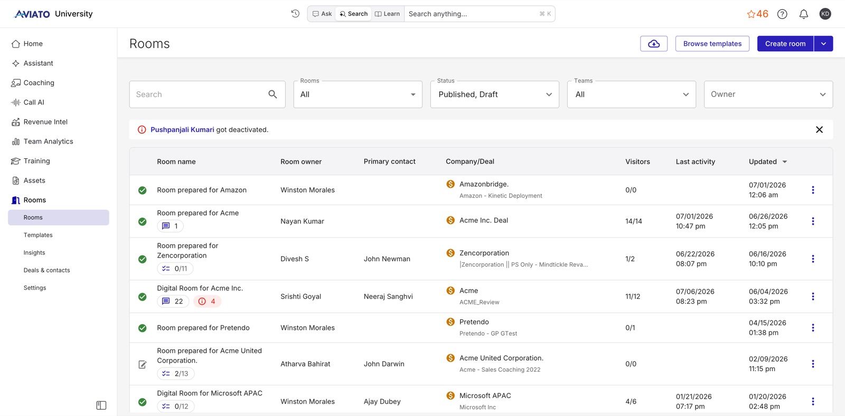Image resolution: width=845 pixels, height=416 pixels.
Task: Click the AVIATO University logo
Action: point(53,14)
